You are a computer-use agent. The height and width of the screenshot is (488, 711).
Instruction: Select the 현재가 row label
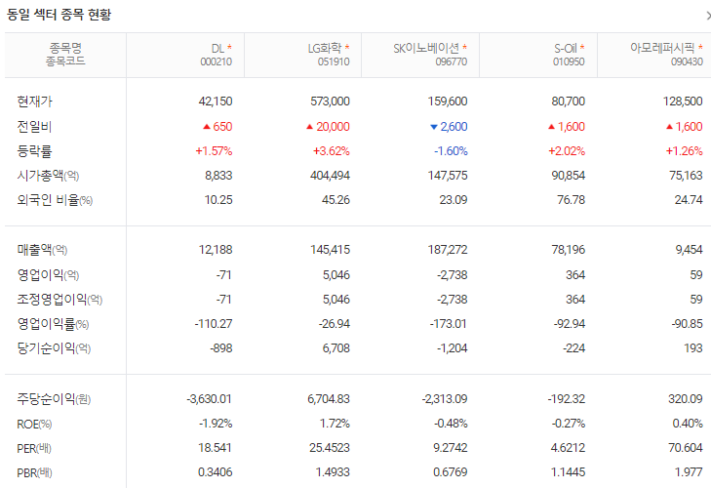click(34, 102)
